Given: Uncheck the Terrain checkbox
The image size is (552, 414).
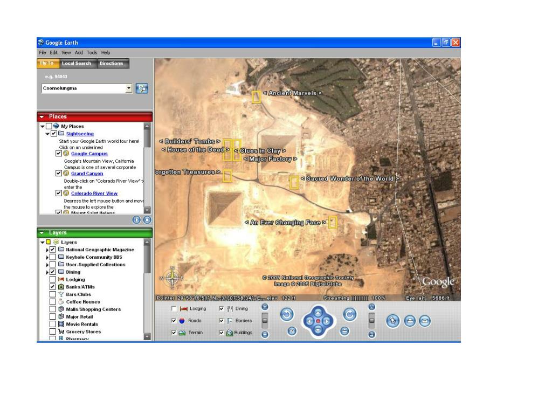Looking at the screenshot, I should click(174, 333).
